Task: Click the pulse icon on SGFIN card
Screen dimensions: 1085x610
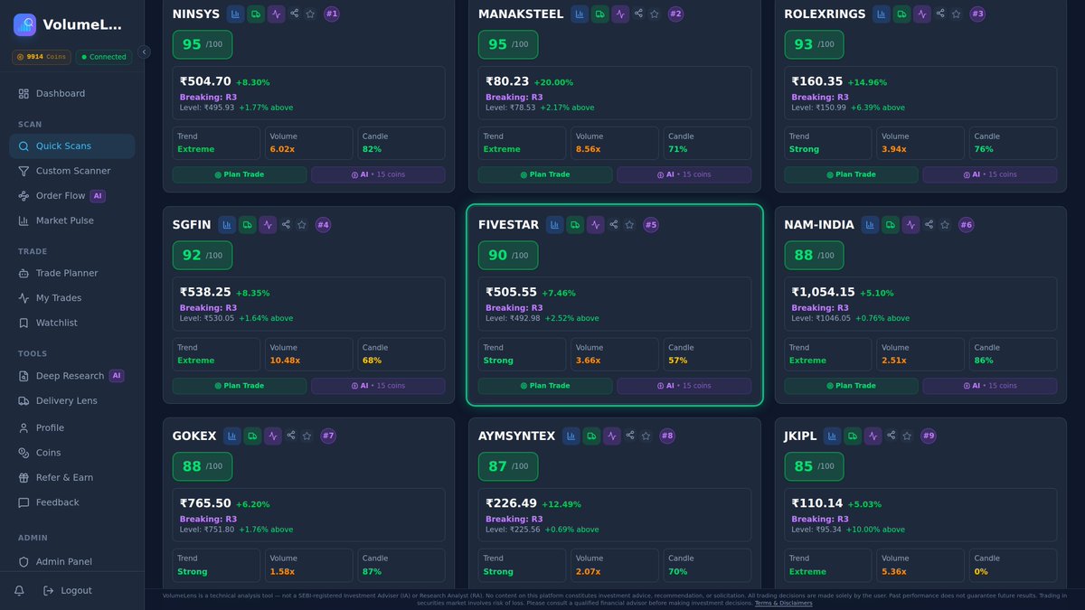Action: coord(268,225)
